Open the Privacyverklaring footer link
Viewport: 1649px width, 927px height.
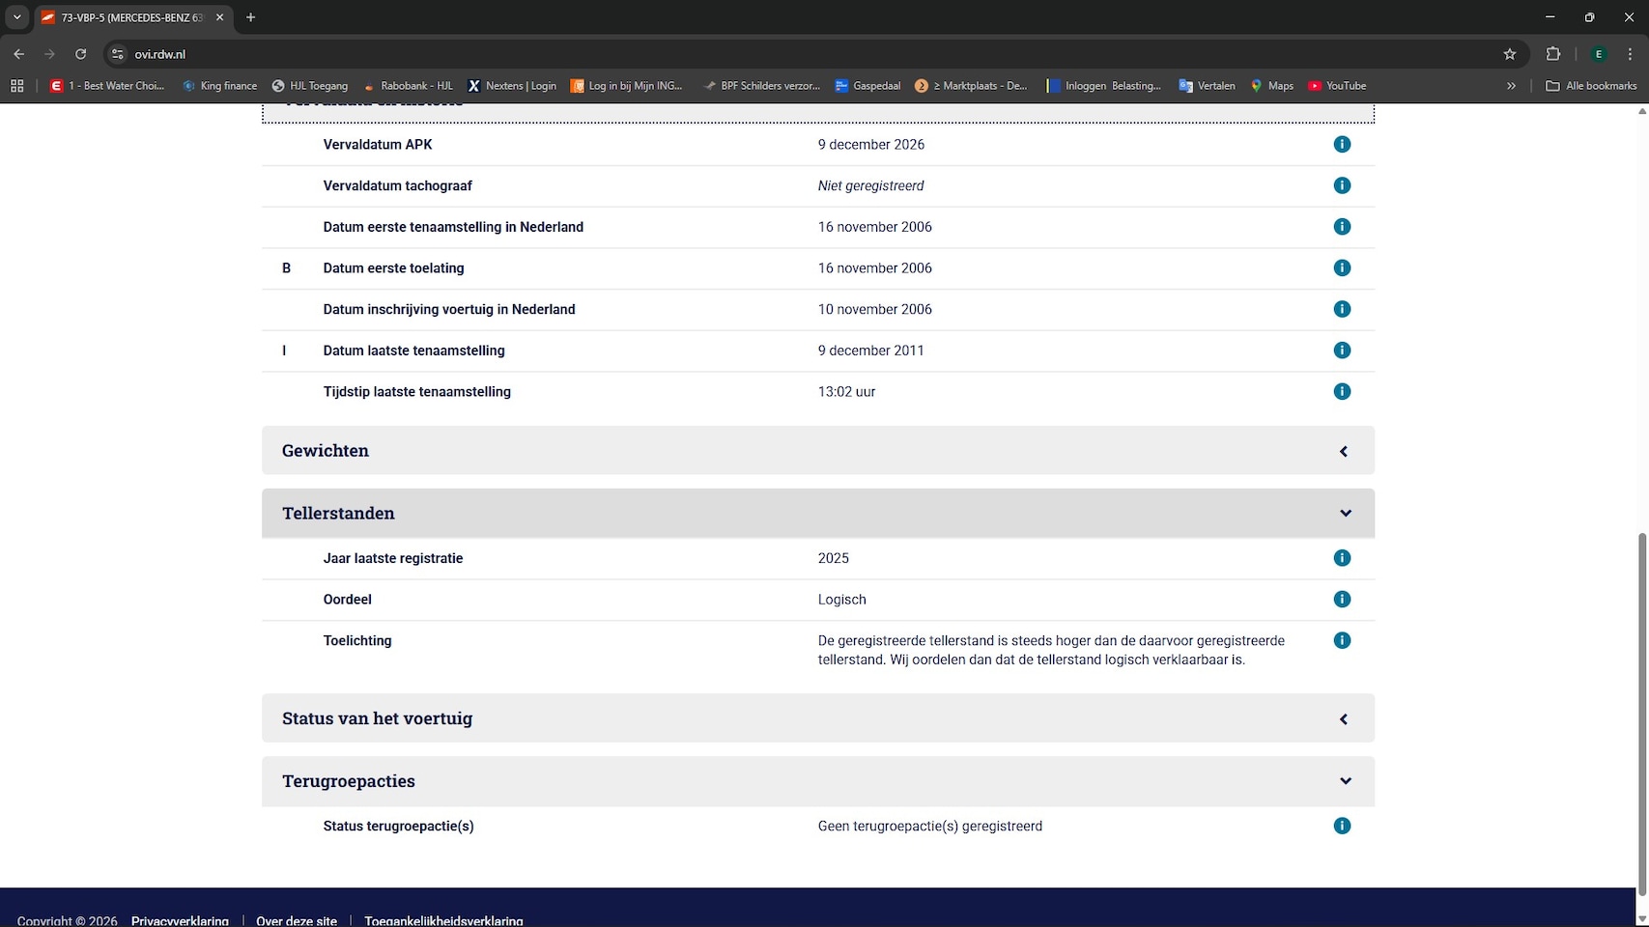click(180, 920)
